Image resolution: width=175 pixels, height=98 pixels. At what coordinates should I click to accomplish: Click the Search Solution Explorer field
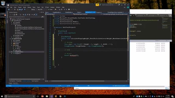(25, 17)
